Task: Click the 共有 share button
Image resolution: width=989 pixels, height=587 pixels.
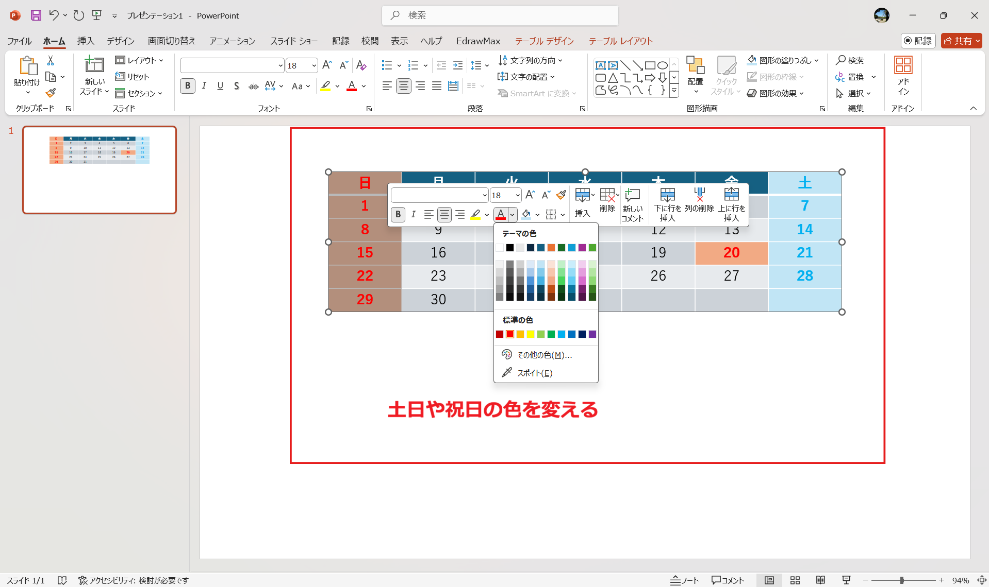Action: coord(961,41)
